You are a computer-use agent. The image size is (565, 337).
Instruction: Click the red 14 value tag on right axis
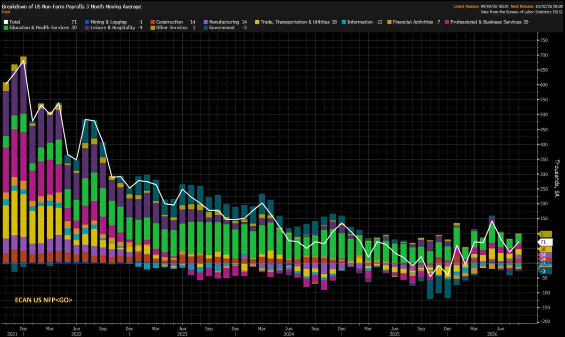click(545, 259)
